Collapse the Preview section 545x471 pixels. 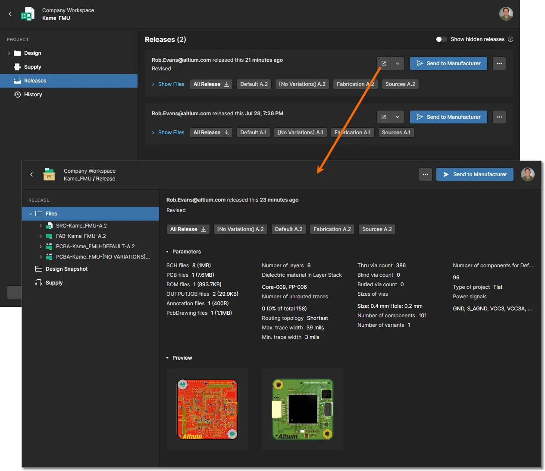point(167,358)
